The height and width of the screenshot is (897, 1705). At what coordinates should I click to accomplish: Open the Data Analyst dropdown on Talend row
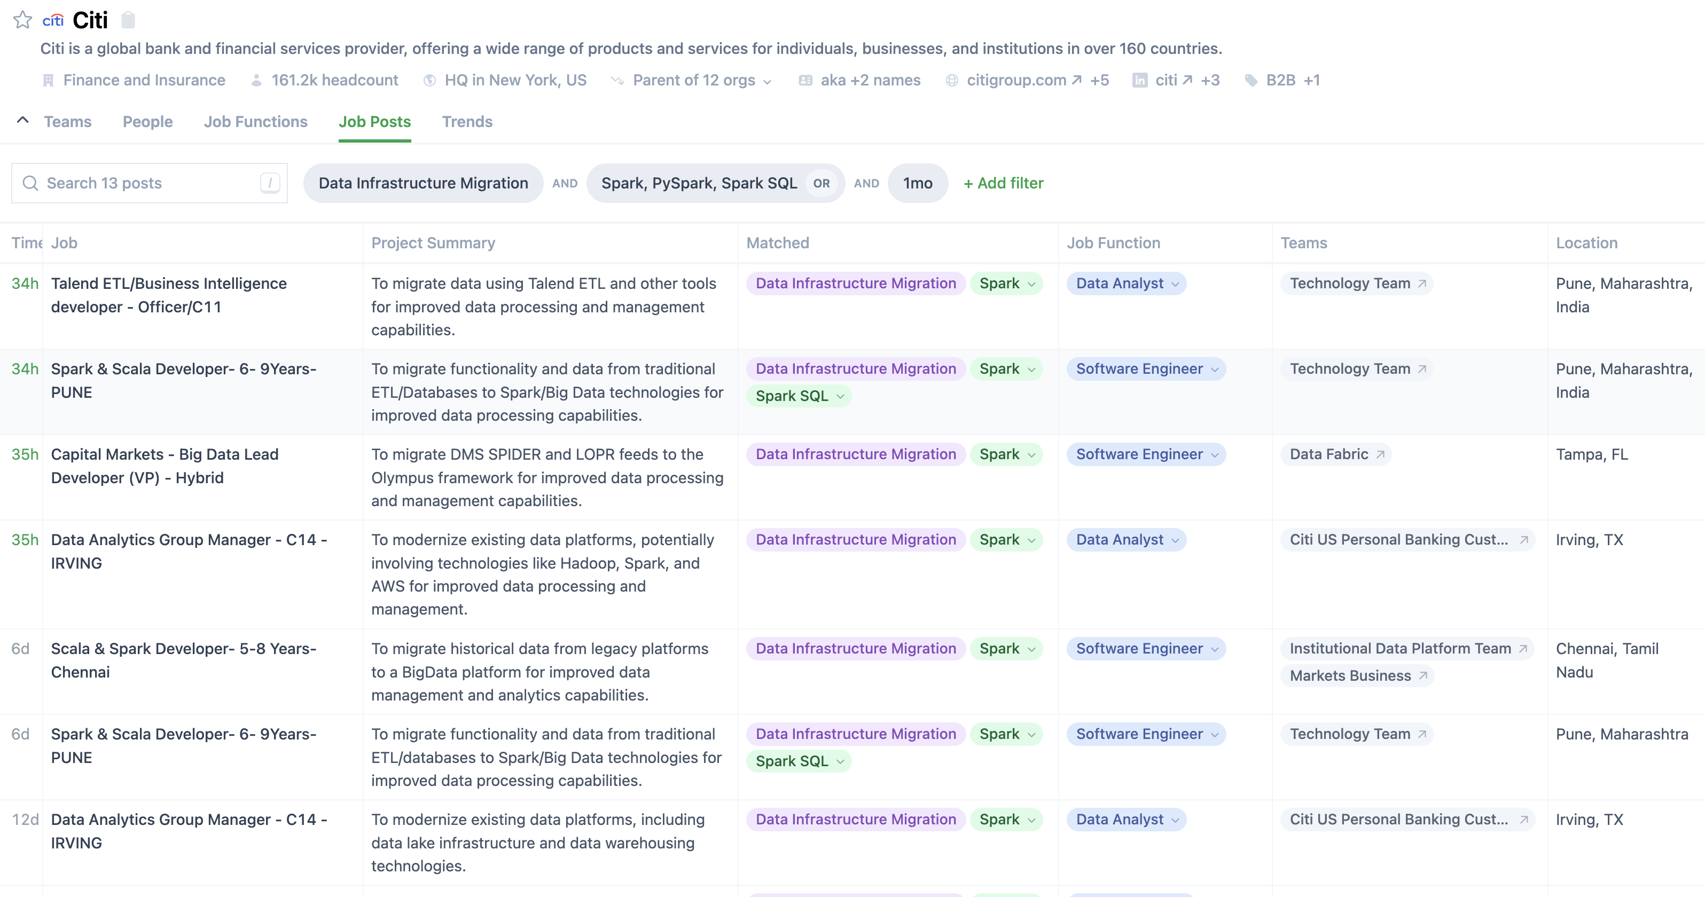(x=1126, y=284)
